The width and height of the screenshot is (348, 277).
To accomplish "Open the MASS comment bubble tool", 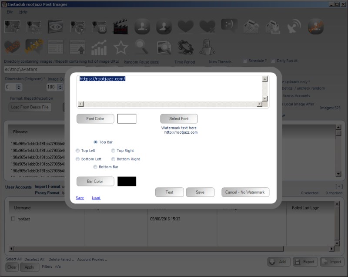I will (x=34, y=47).
